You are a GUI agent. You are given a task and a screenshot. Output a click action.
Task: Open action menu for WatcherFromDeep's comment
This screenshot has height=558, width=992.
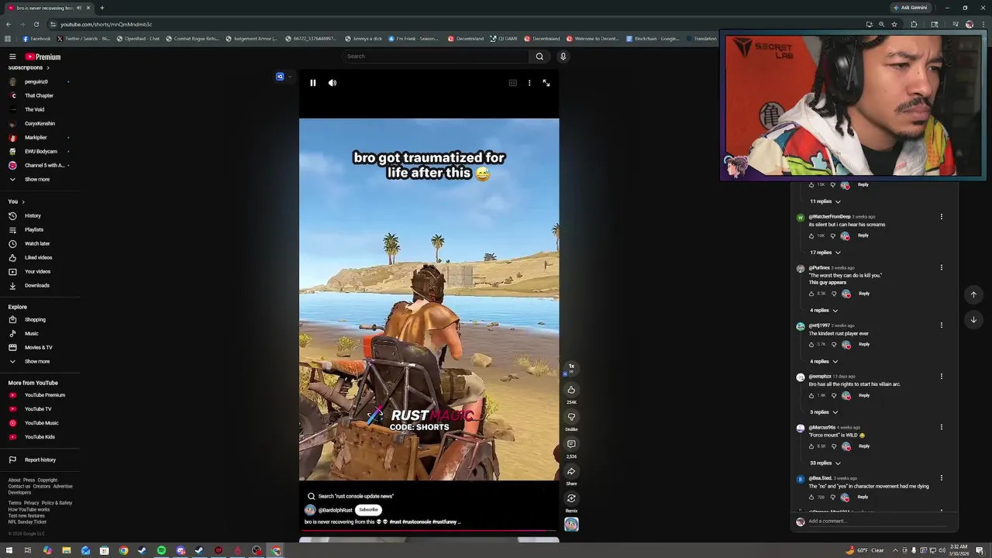pos(942,217)
